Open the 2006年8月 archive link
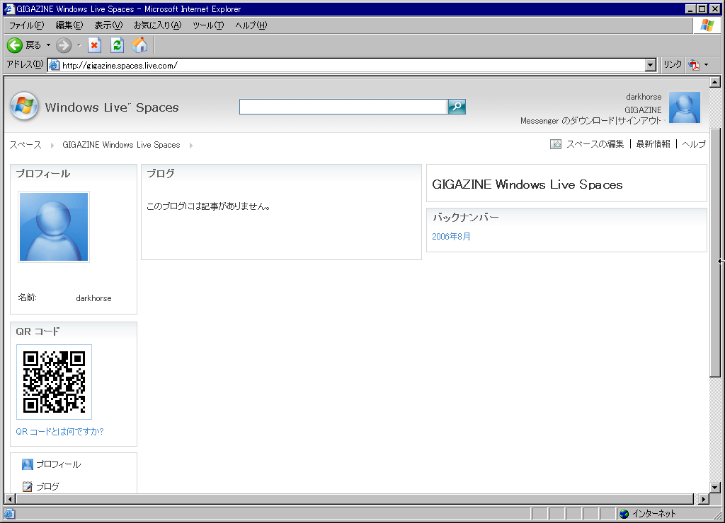Viewport: 725px width, 523px height. [451, 236]
